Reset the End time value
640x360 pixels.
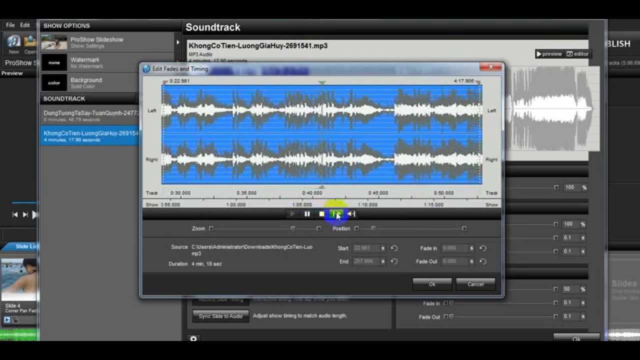pos(394,261)
